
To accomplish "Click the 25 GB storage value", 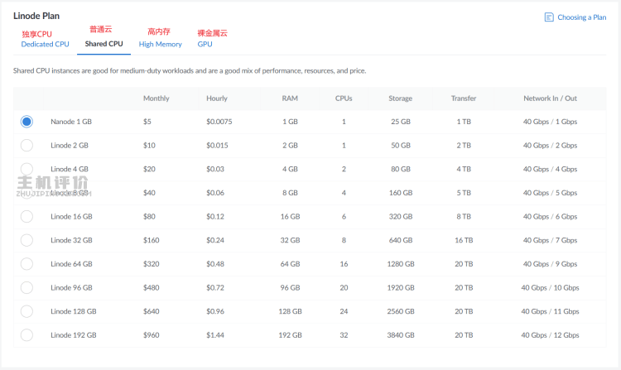I will pos(401,122).
